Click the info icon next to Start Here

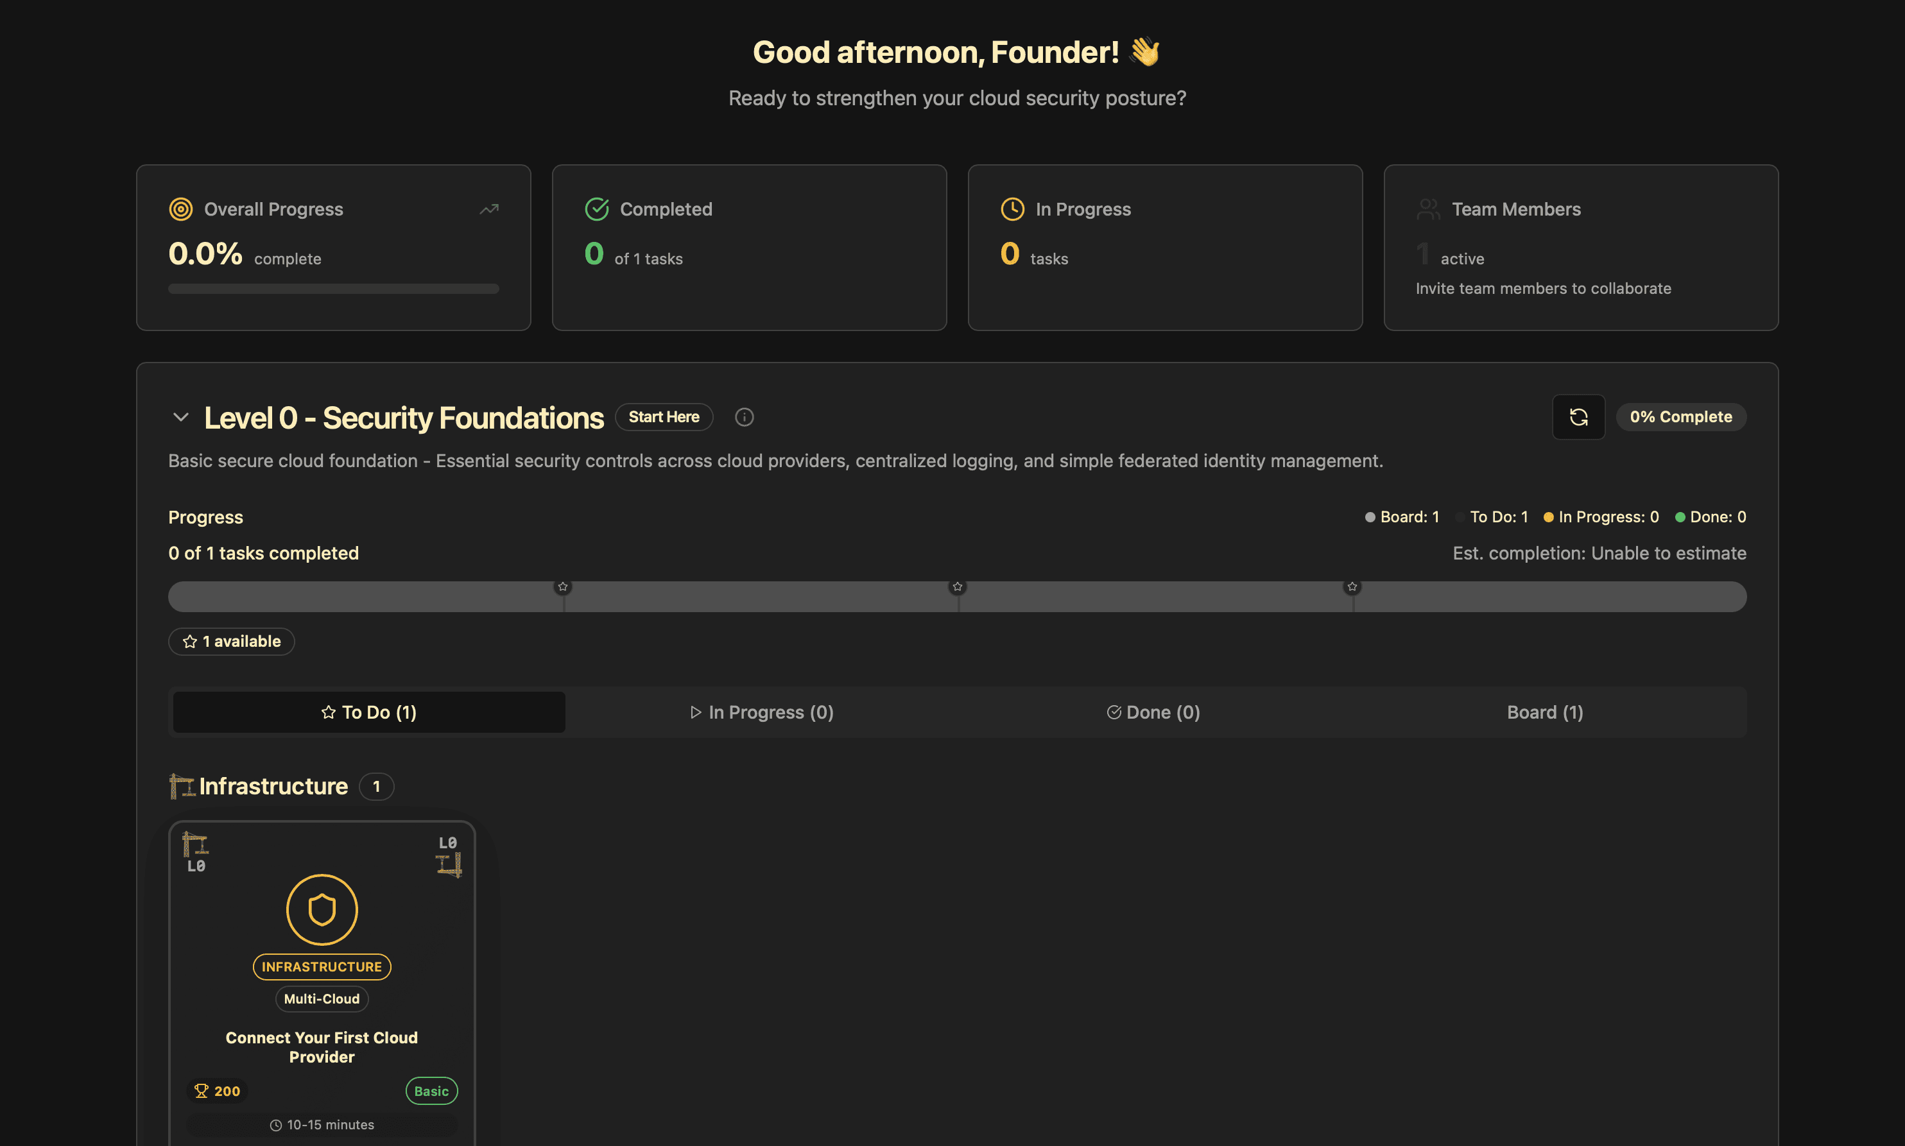[x=744, y=417]
